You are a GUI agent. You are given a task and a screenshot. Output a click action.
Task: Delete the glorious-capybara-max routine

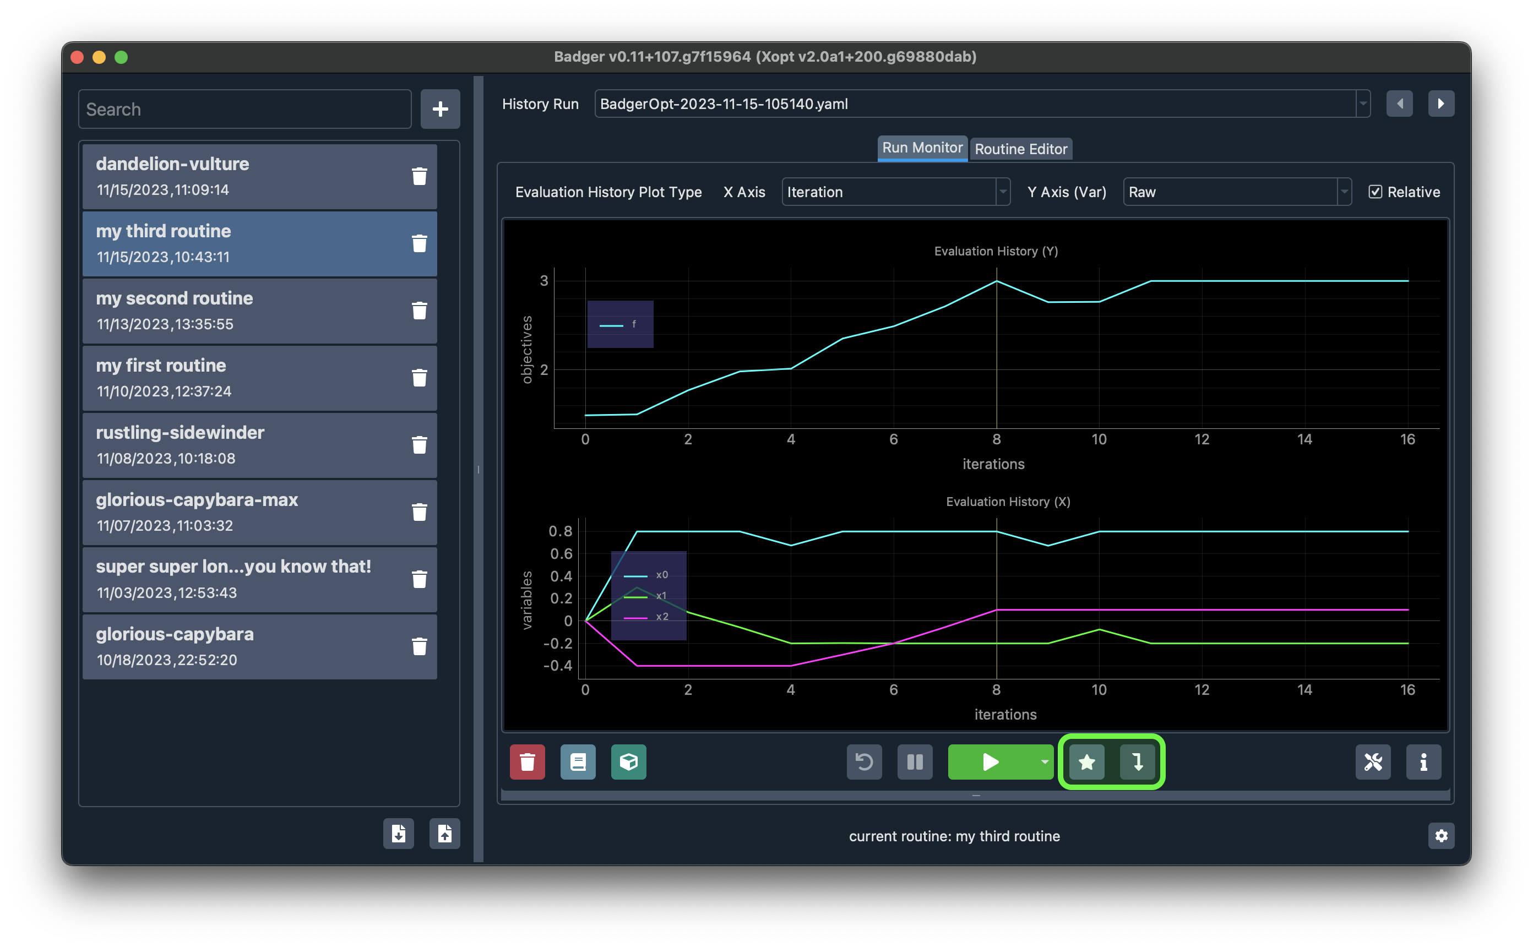(420, 511)
